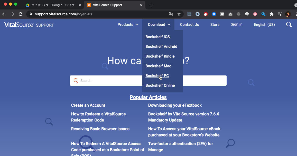The width and height of the screenshot is (297, 156).
Task: Choose Bookshelf iOS from Download menu
Action: point(157,37)
